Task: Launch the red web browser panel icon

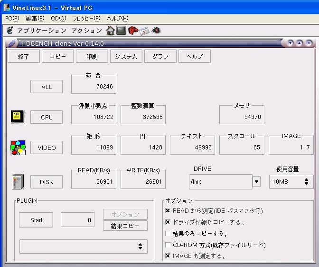Action: [133, 30]
